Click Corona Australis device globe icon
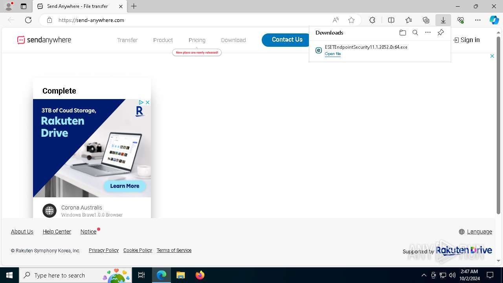Screen dimensions: 503x283 (x=50, y=211)
